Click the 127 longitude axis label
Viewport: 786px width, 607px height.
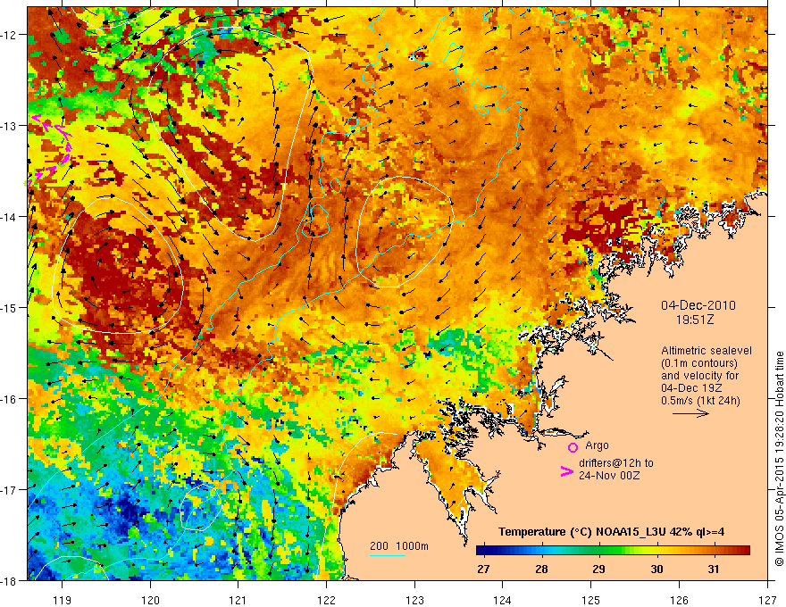click(767, 600)
